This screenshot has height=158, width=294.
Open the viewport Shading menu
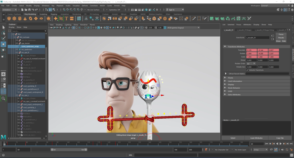point(59,25)
